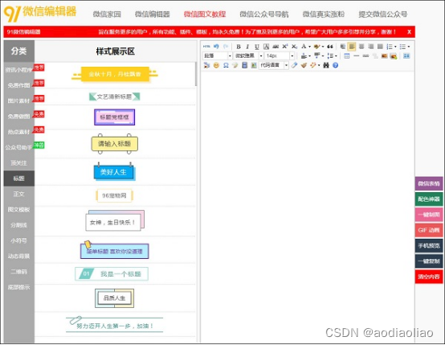Viewport: 445px width, 345px height.
Task: Expand the highlight color arrow
Action: (323, 47)
